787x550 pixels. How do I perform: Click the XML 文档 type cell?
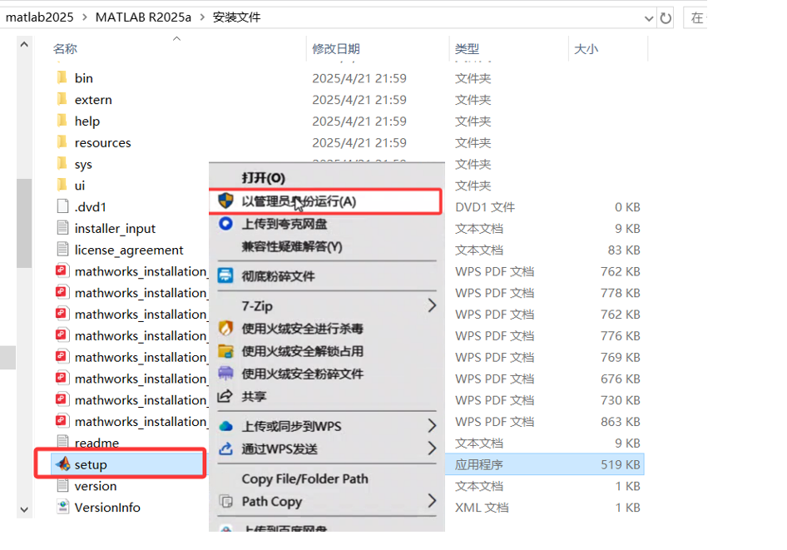click(482, 508)
